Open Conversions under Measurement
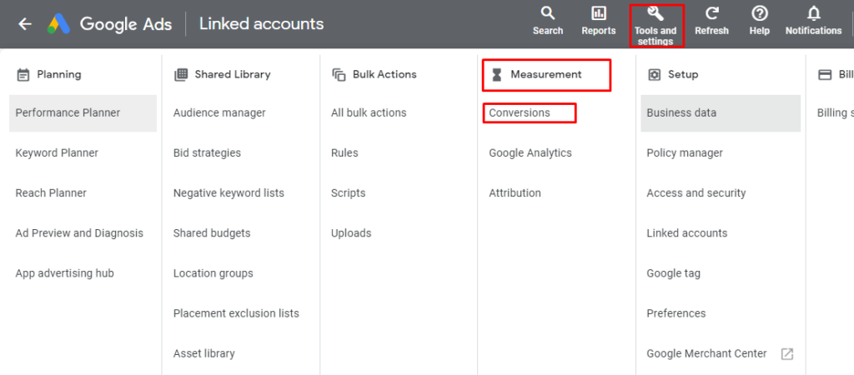The height and width of the screenshot is (375, 854). [520, 112]
